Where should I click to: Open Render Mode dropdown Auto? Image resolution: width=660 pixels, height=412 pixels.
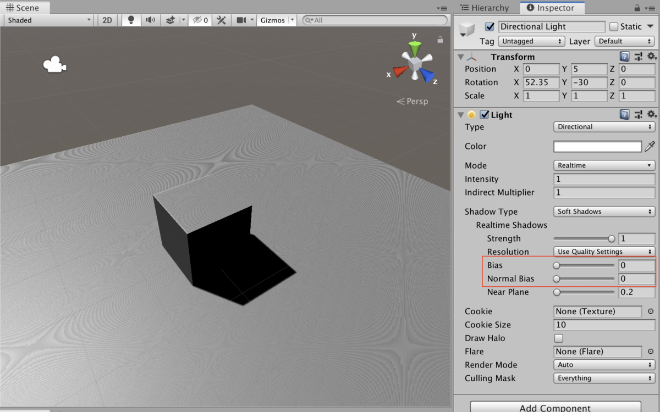coord(604,365)
